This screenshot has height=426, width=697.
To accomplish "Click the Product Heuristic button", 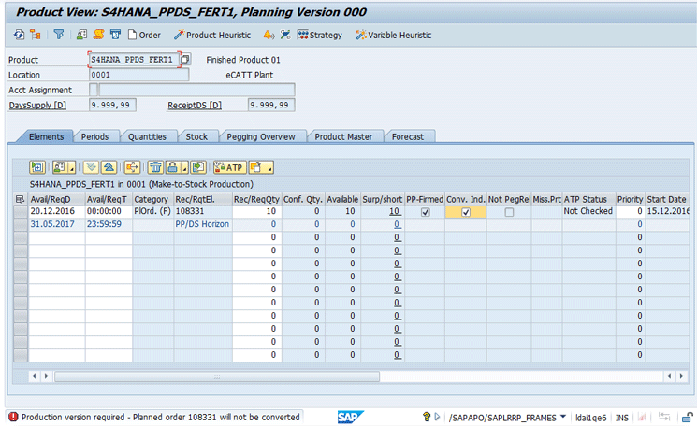I will coord(212,35).
